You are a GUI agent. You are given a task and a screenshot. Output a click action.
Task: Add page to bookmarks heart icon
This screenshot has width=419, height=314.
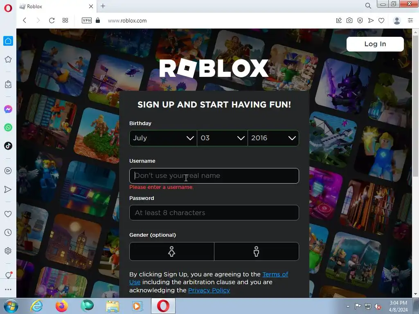click(x=381, y=20)
